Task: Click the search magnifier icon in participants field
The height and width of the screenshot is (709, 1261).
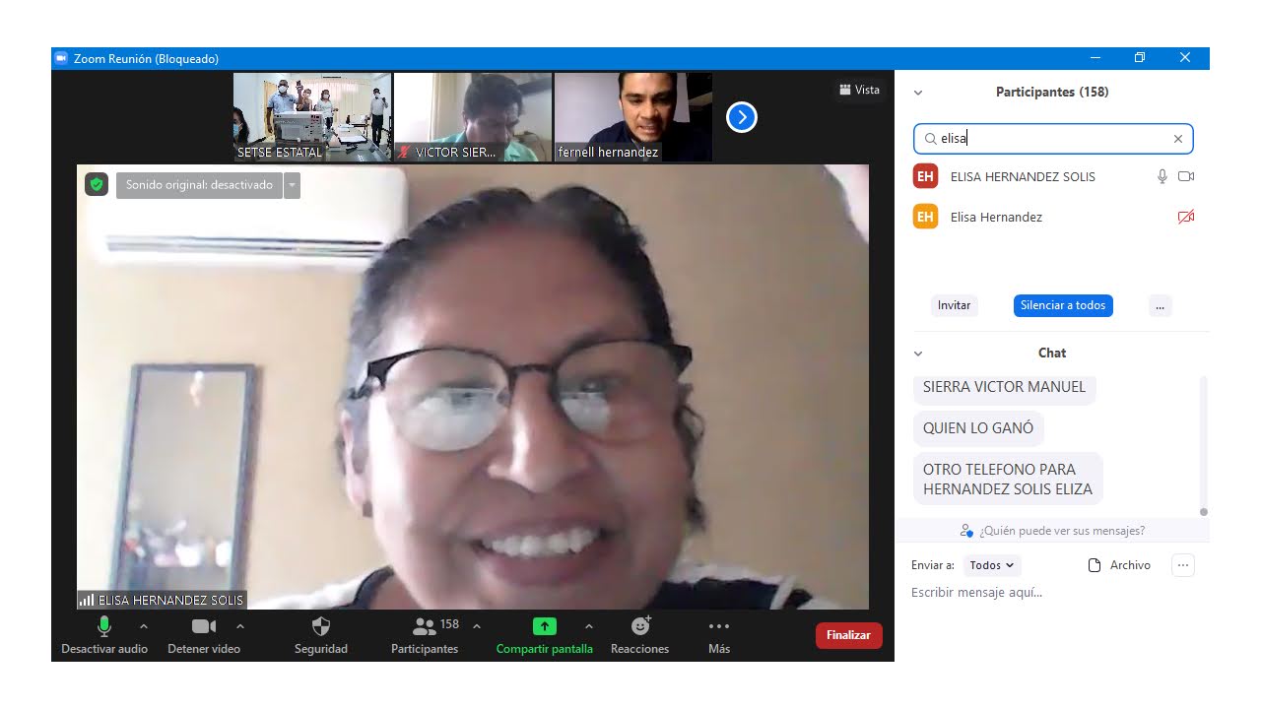Action: [930, 139]
